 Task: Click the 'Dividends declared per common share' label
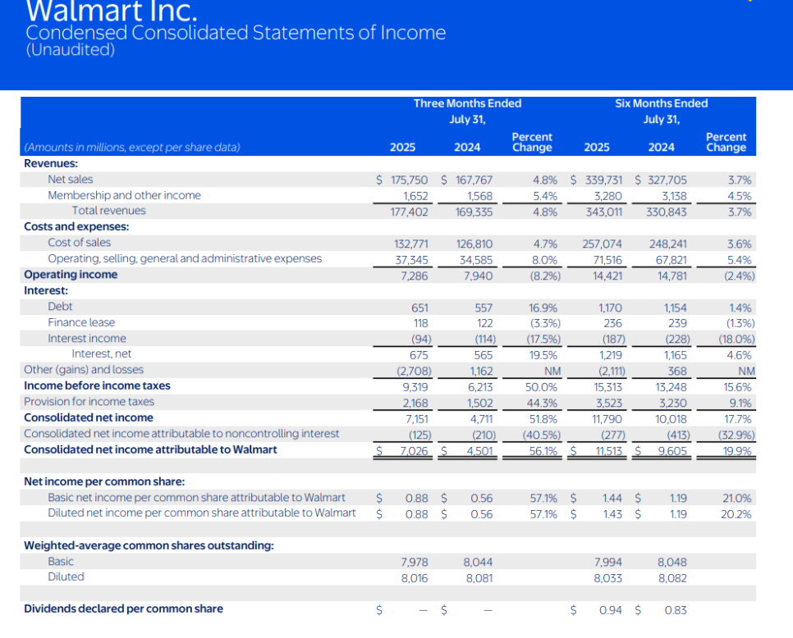point(123,608)
